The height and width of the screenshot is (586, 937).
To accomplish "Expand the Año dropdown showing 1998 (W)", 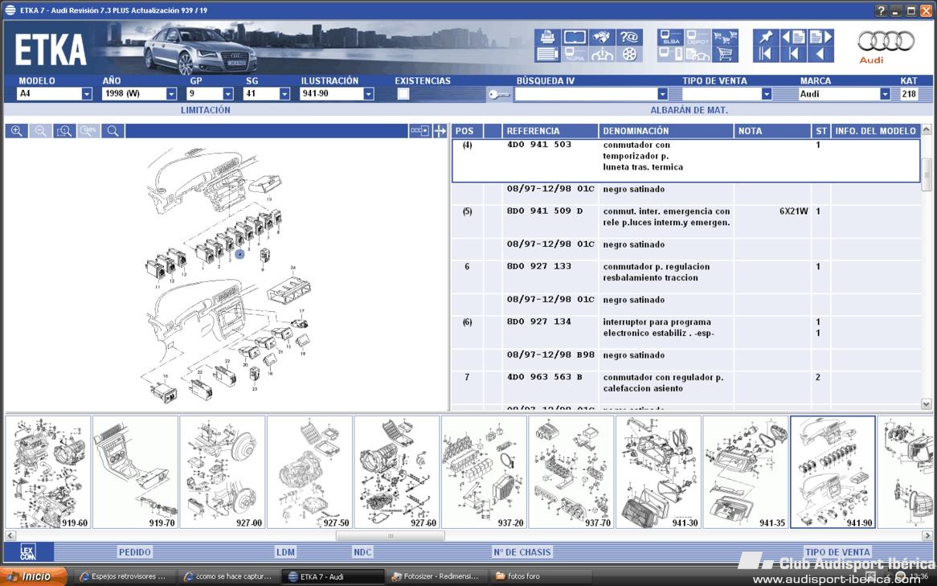I will point(171,94).
